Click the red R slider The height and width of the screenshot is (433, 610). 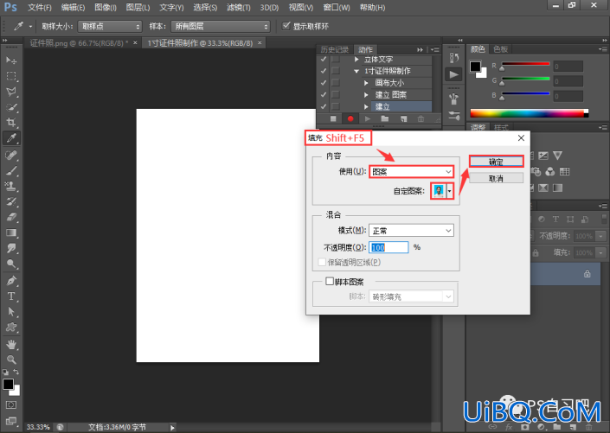coord(525,64)
